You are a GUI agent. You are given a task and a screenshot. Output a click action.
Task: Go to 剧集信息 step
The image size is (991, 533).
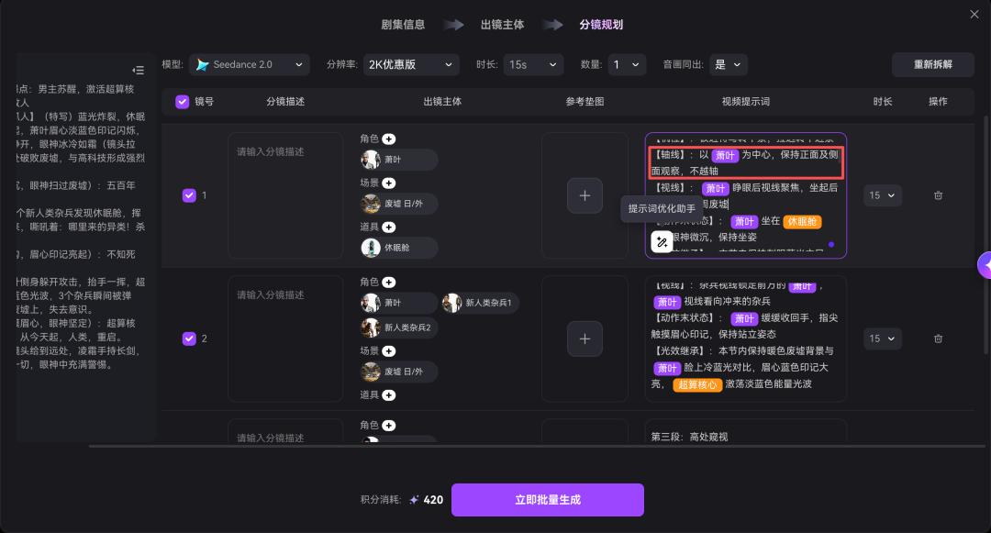(x=403, y=25)
